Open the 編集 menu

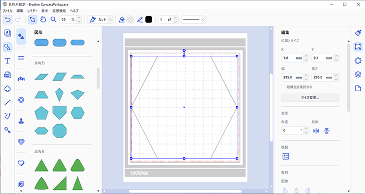20,11
